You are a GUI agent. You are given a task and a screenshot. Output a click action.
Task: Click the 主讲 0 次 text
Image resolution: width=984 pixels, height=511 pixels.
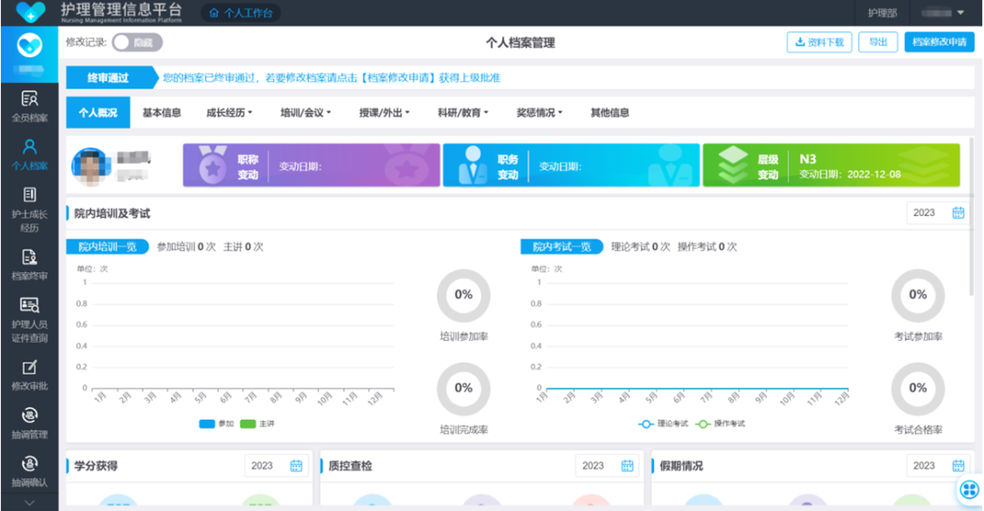[x=243, y=247]
